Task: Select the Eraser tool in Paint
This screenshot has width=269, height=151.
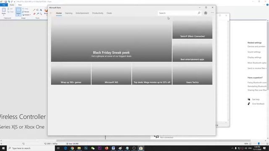Action: click(x=34, y=14)
